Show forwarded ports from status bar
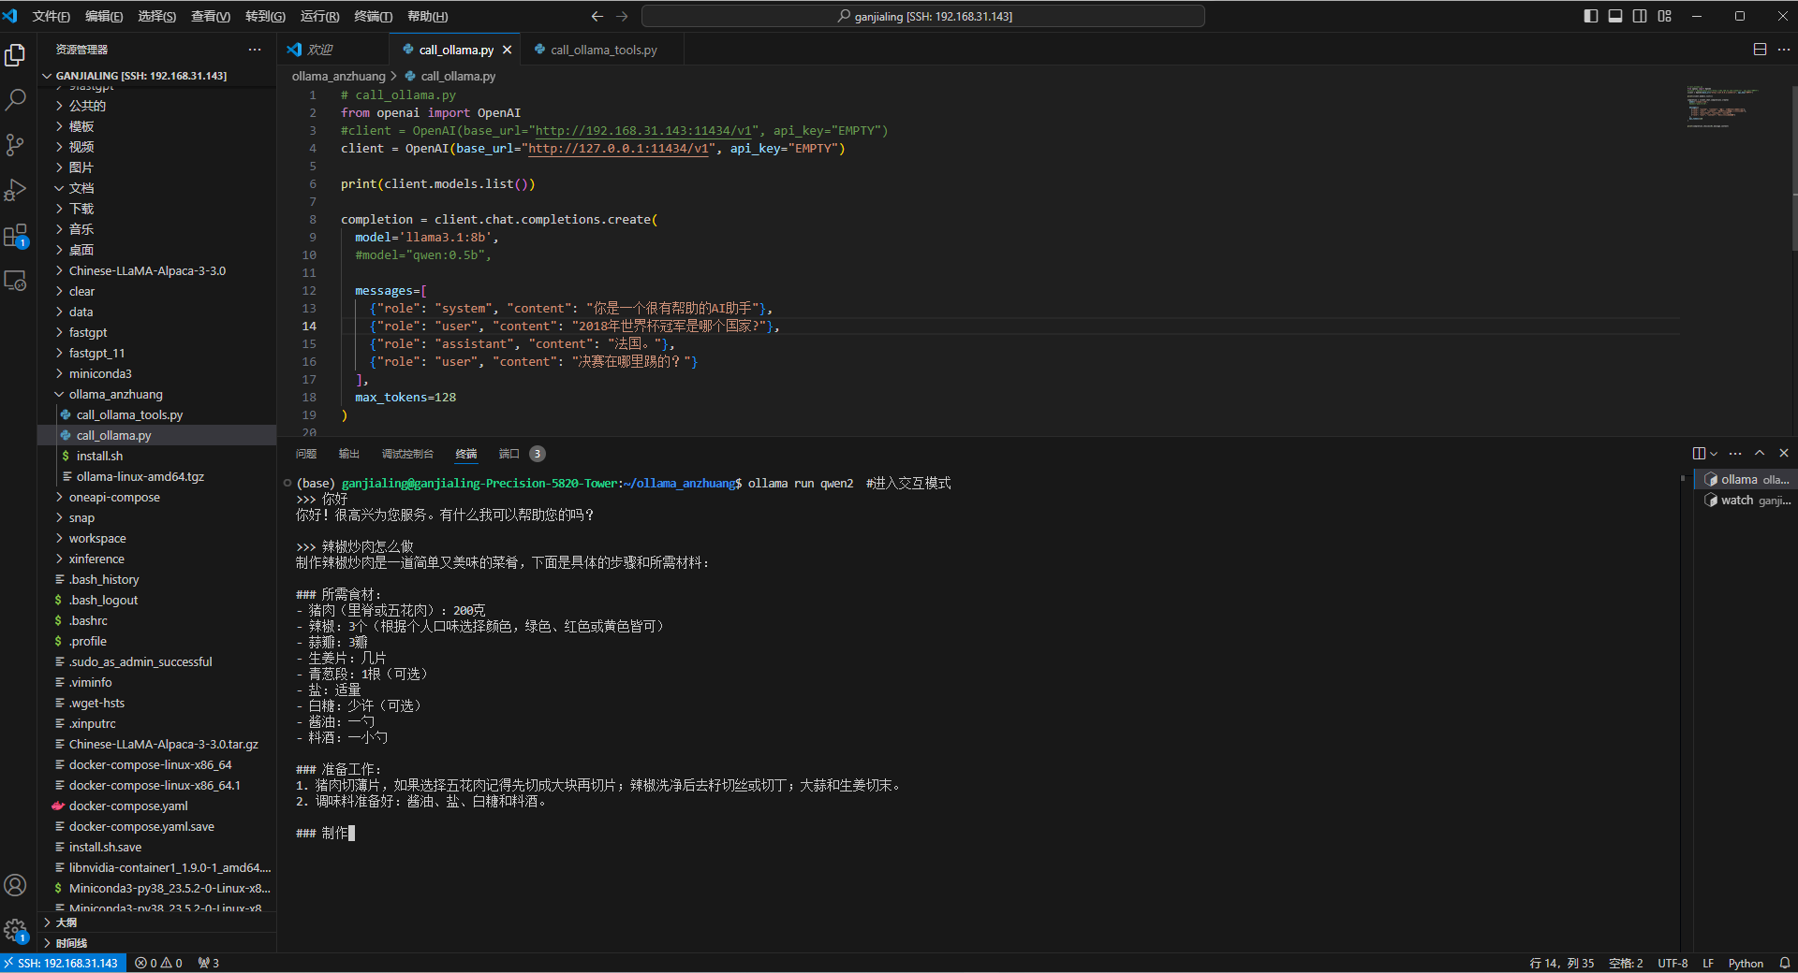Viewport: 1798px width, 973px height. 209,963
